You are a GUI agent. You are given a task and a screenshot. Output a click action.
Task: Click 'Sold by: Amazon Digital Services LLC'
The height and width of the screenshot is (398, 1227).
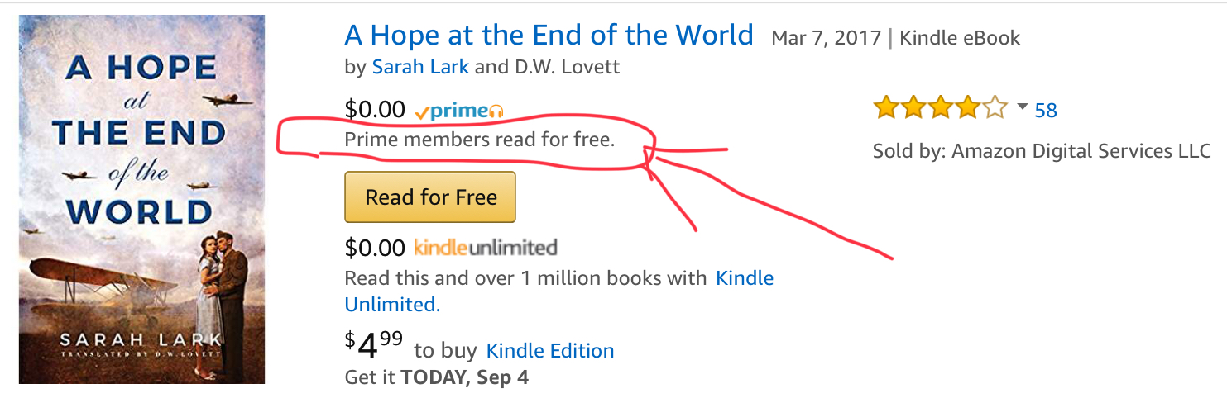click(x=1042, y=151)
